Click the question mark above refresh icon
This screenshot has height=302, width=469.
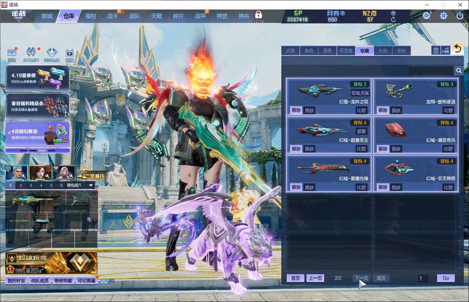coord(393,13)
